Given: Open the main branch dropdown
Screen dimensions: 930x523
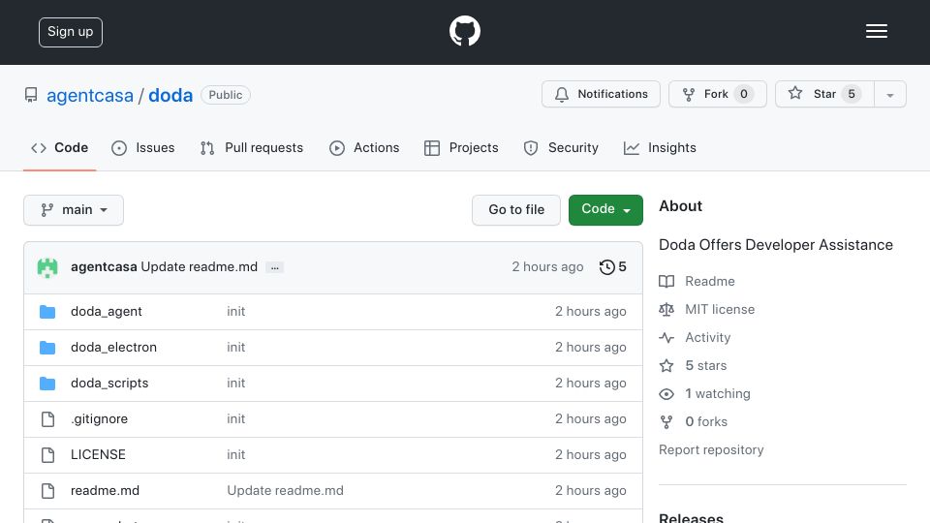Looking at the screenshot, I should 74,210.
